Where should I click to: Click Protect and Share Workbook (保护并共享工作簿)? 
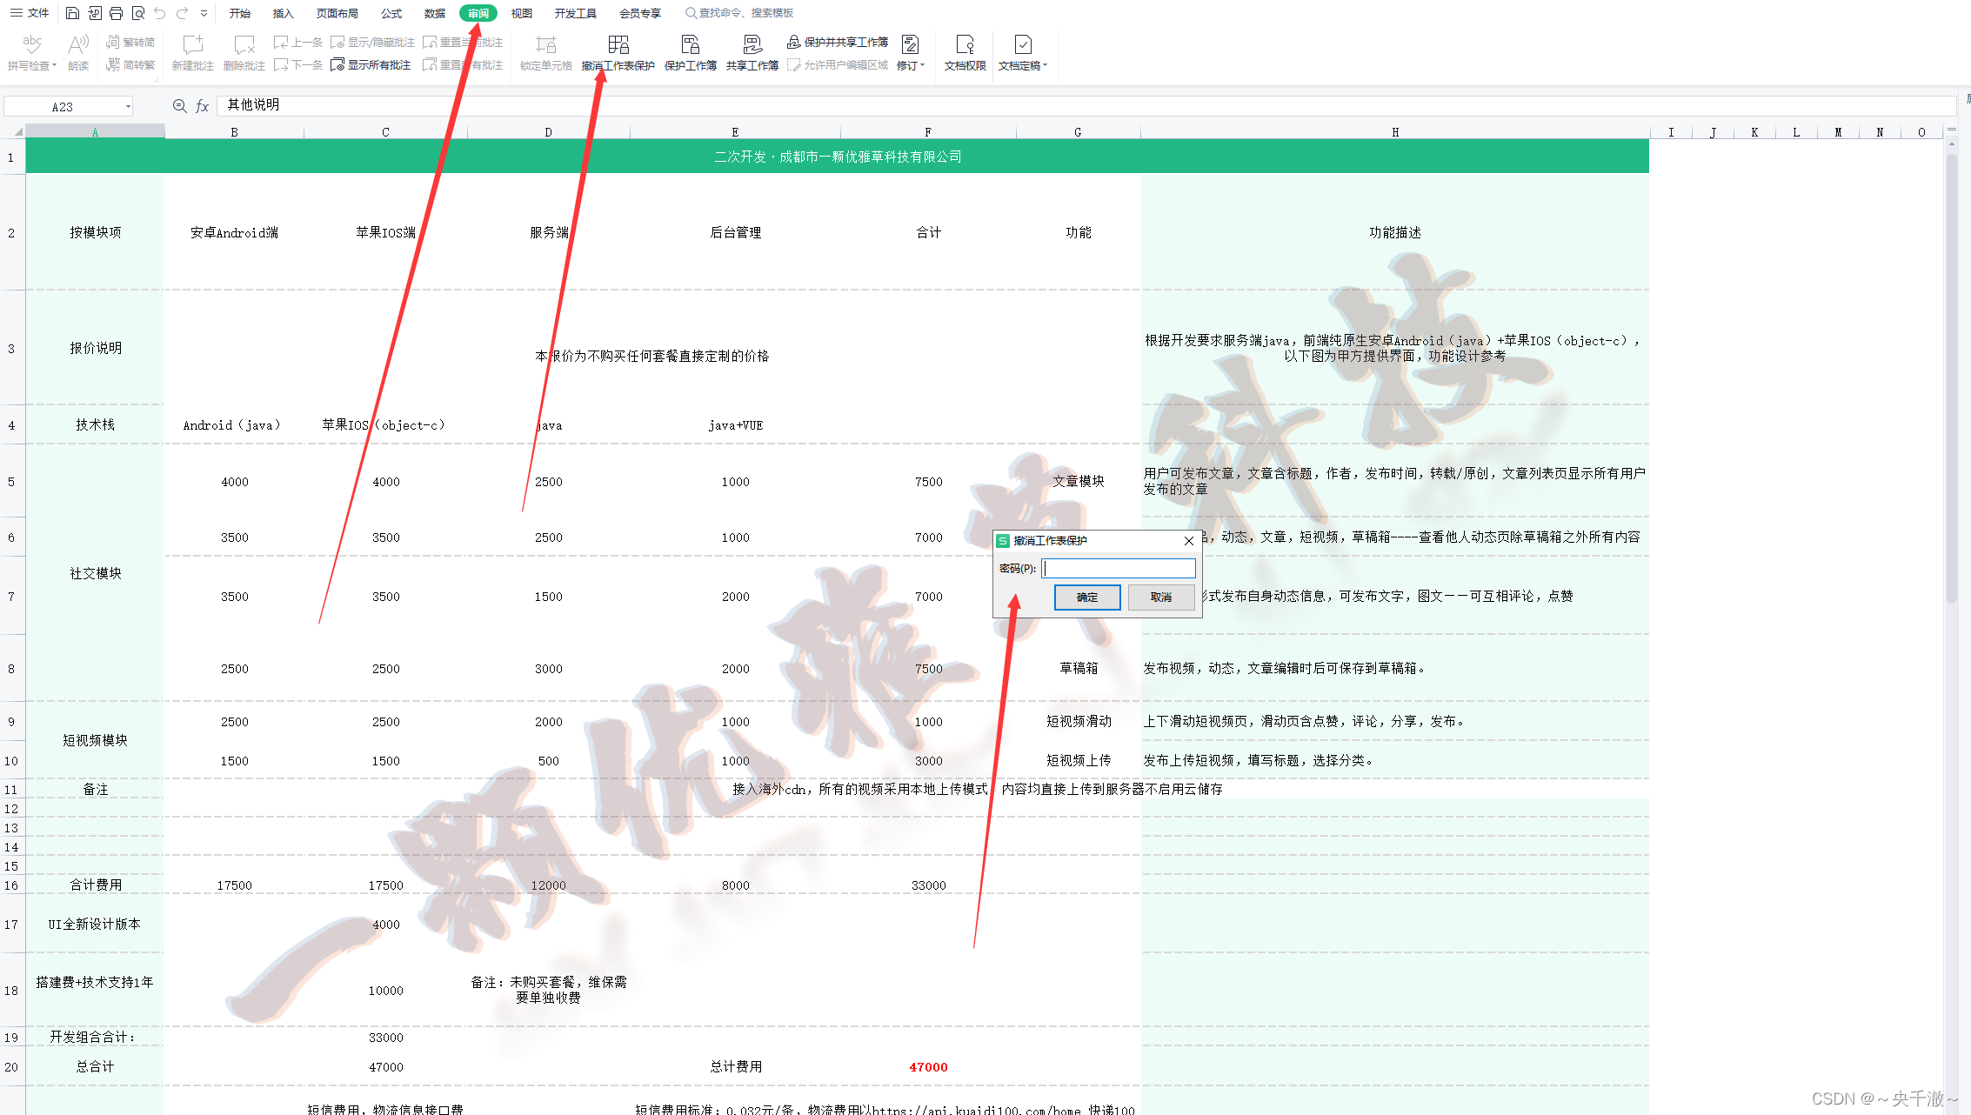839,42
